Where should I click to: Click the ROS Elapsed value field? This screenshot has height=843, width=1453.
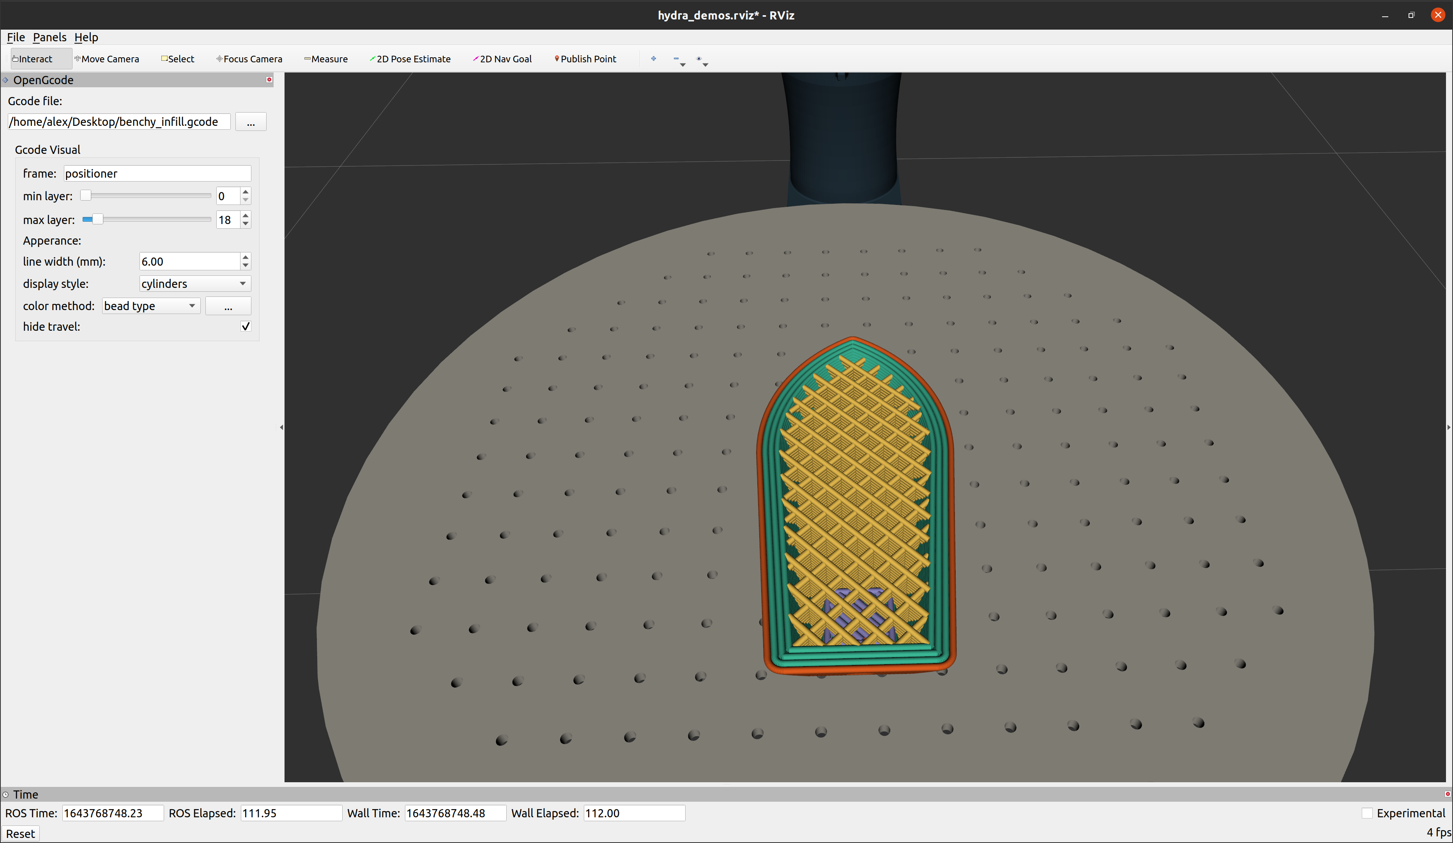click(291, 813)
